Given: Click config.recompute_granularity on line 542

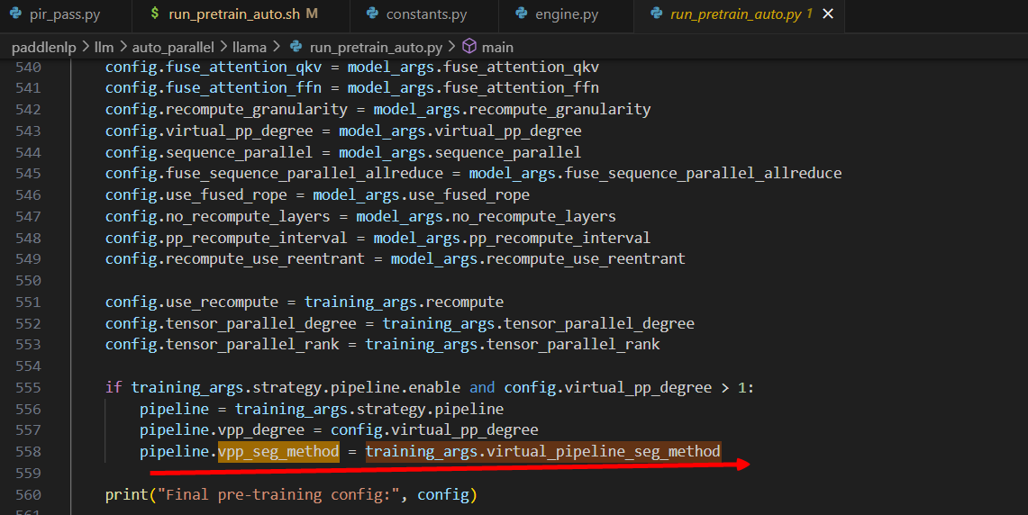Looking at the screenshot, I should 226,110.
